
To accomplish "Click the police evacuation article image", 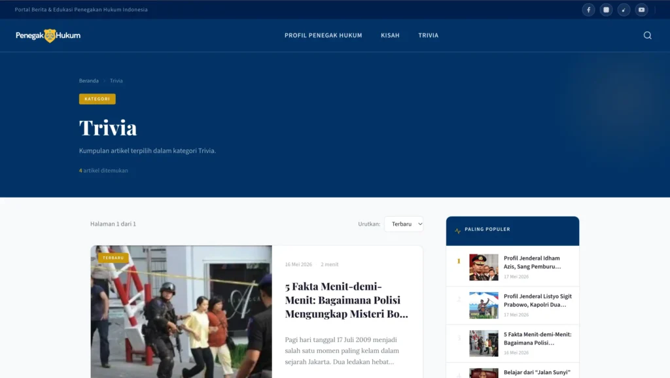I will click(x=181, y=312).
